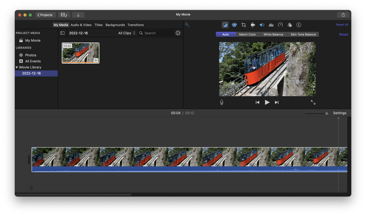Viewport: 366px width, 216px height.
Task: Go back to Projects
Action: (46, 15)
